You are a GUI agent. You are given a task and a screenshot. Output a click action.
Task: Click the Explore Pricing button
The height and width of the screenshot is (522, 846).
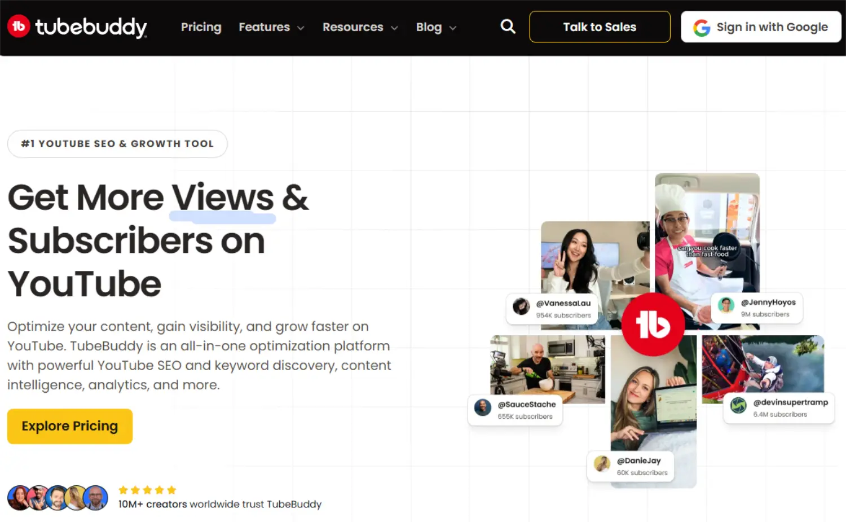point(70,426)
